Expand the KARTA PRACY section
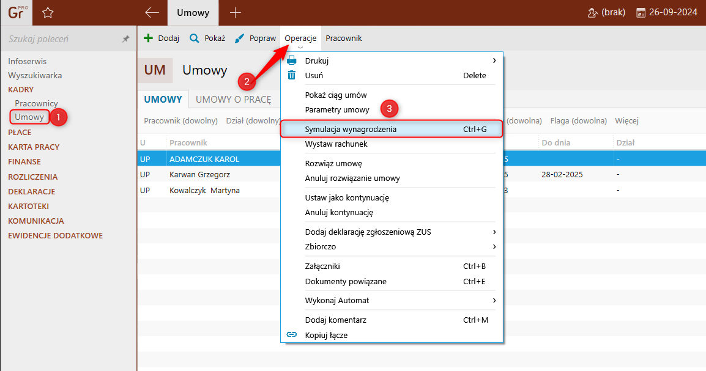 click(x=34, y=147)
